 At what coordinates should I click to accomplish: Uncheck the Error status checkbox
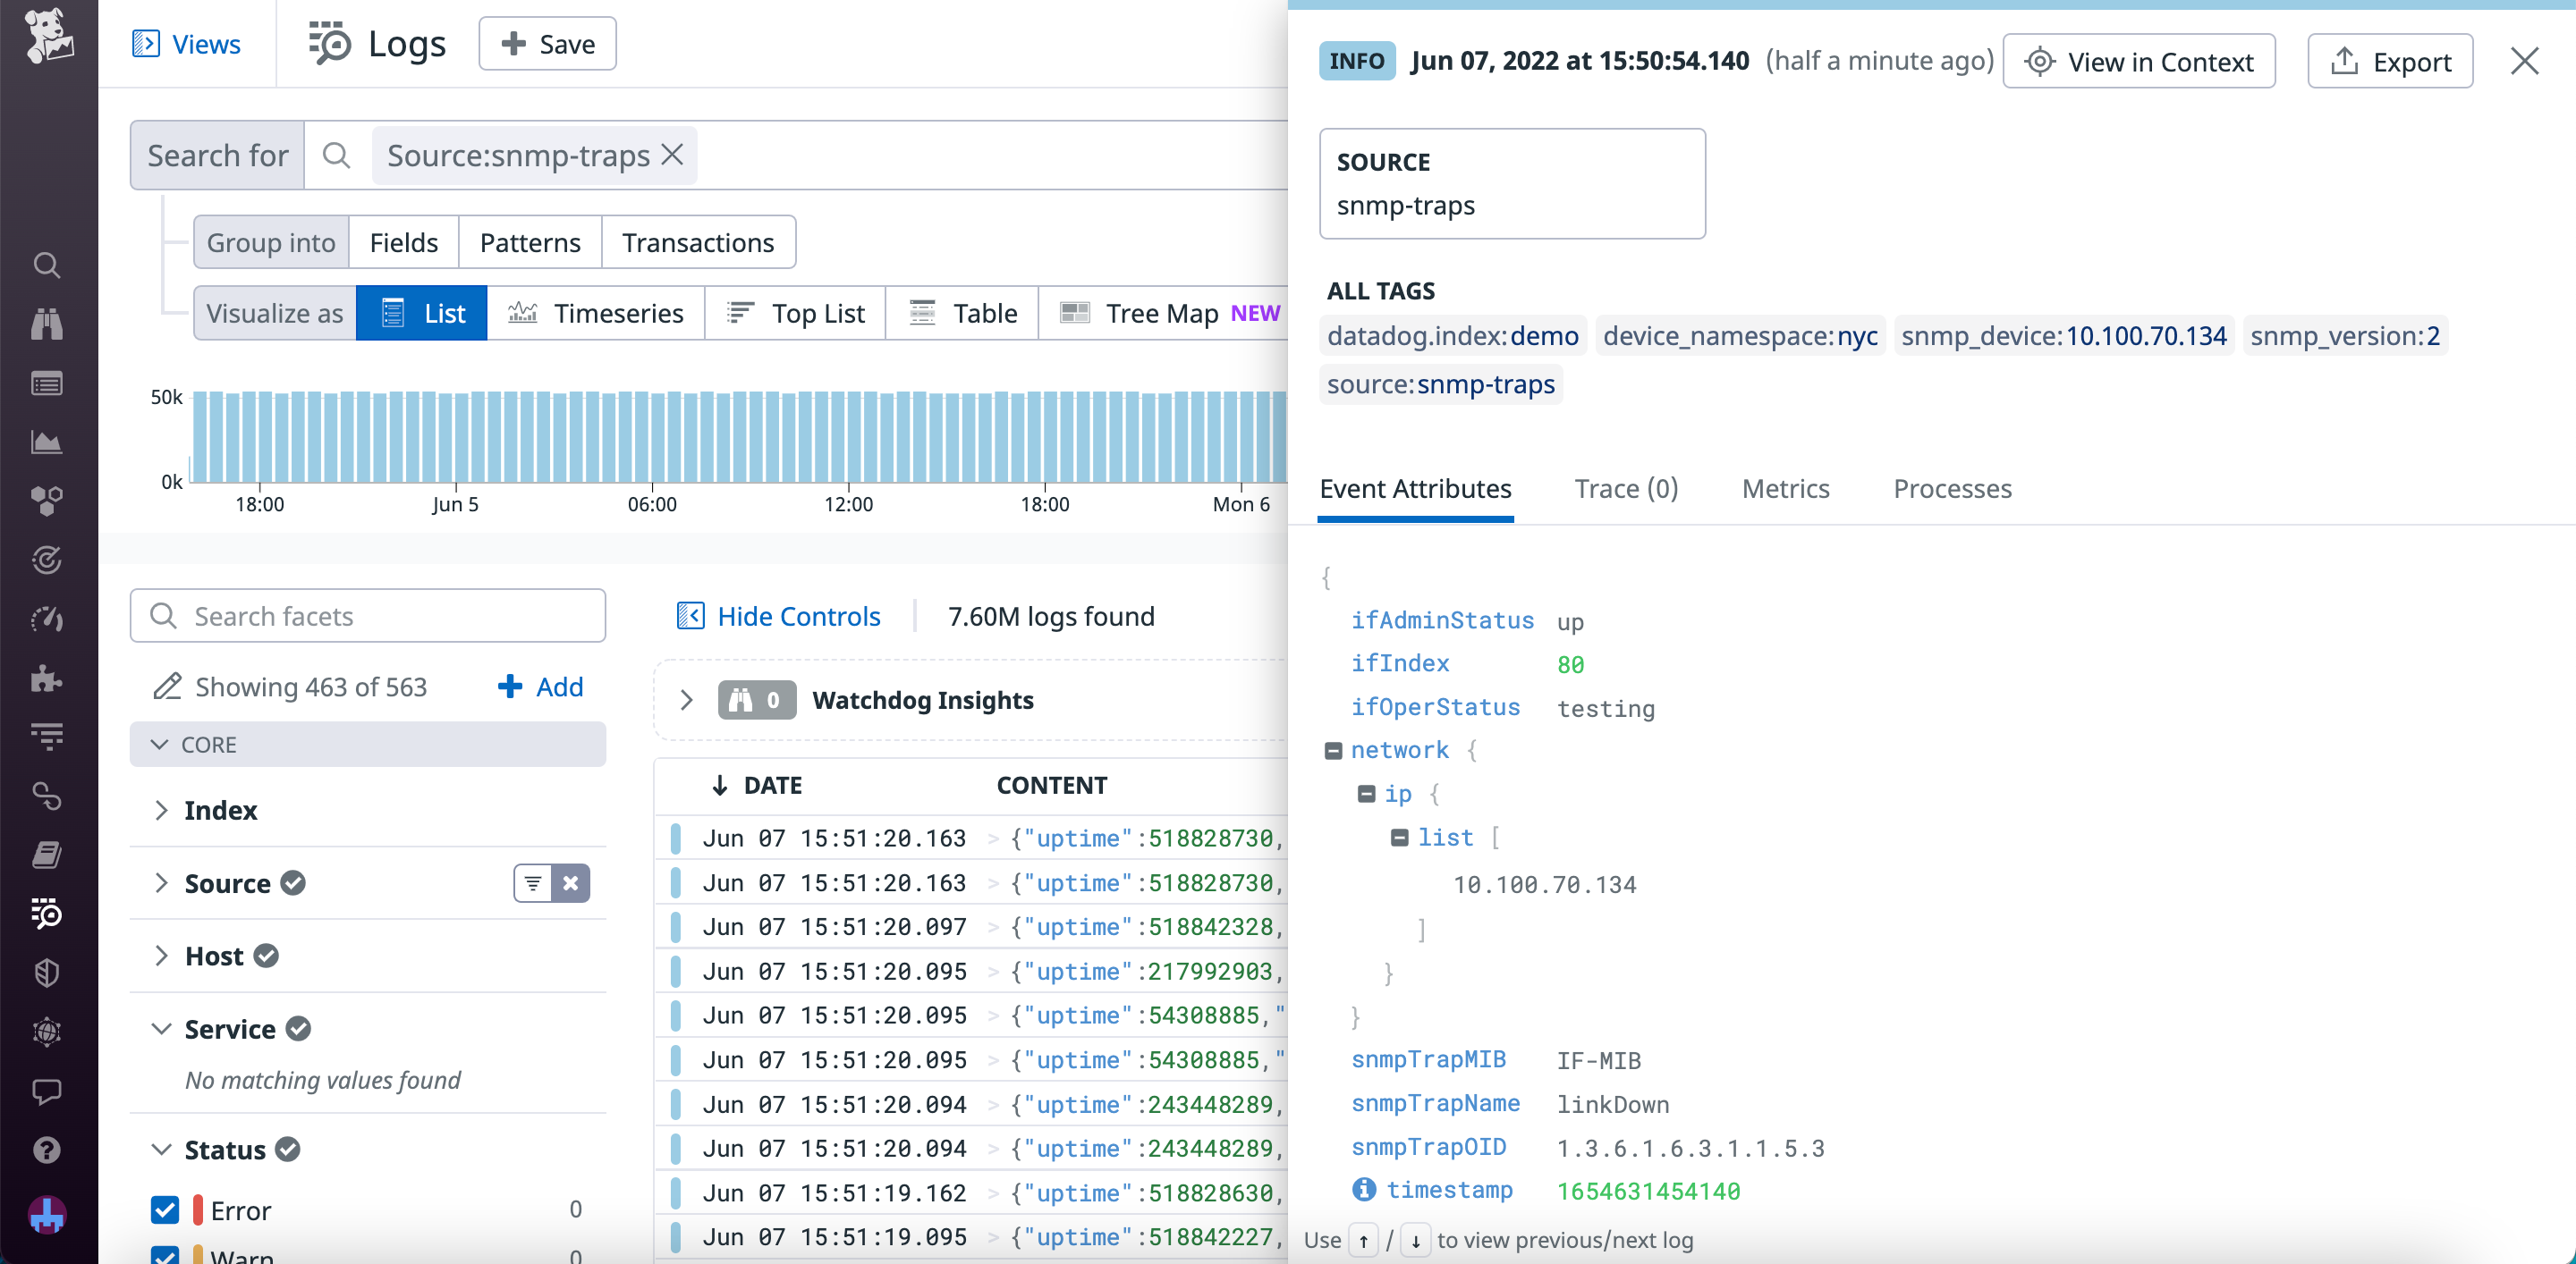tap(165, 1209)
